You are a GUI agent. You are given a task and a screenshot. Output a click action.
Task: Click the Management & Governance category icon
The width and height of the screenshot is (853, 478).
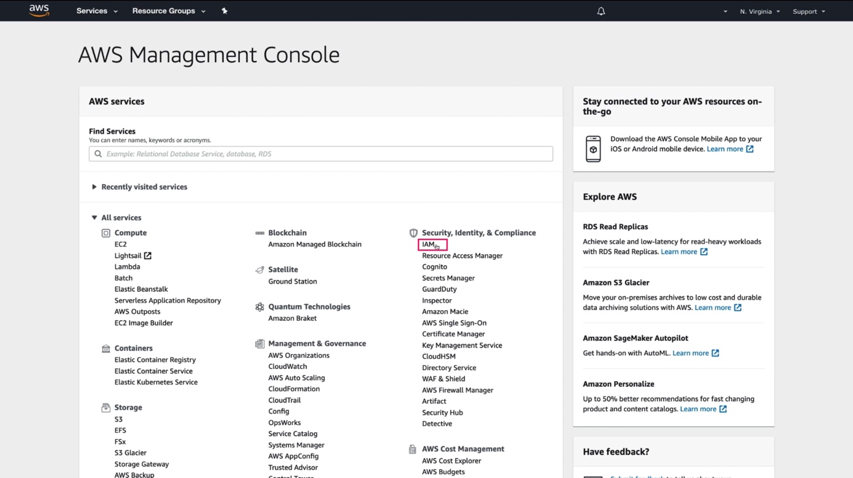click(260, 343)
